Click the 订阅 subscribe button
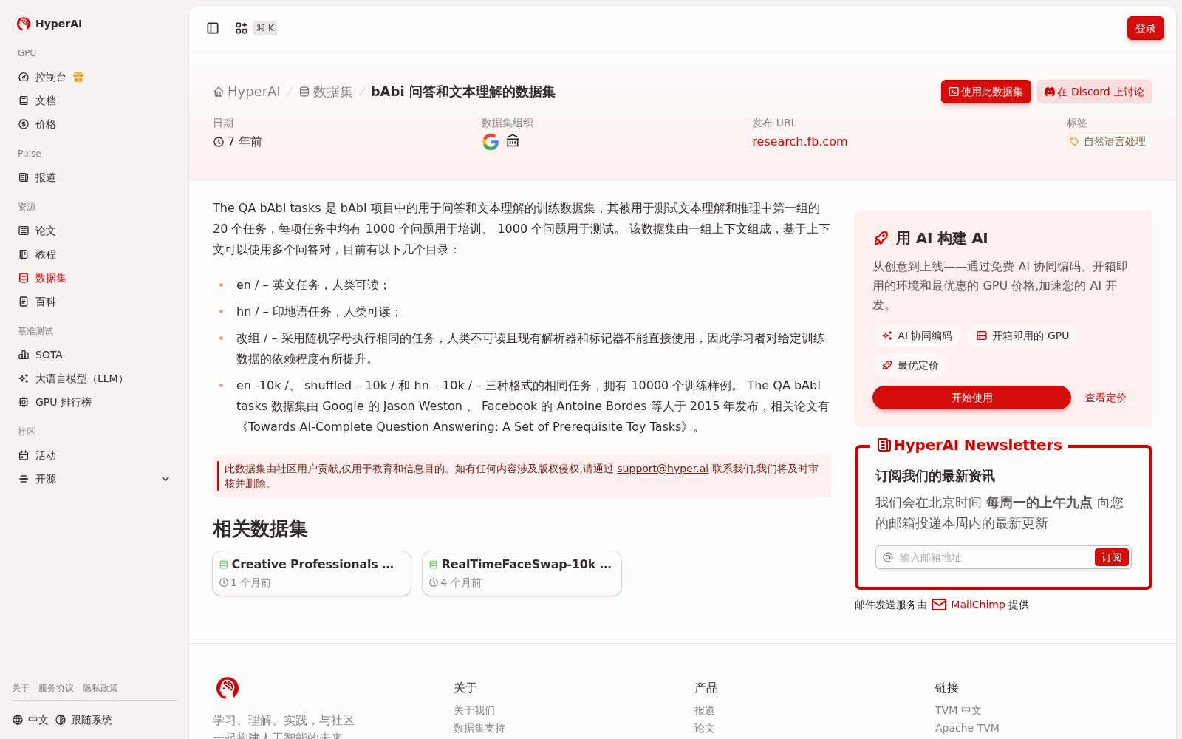 (1111, 557)
